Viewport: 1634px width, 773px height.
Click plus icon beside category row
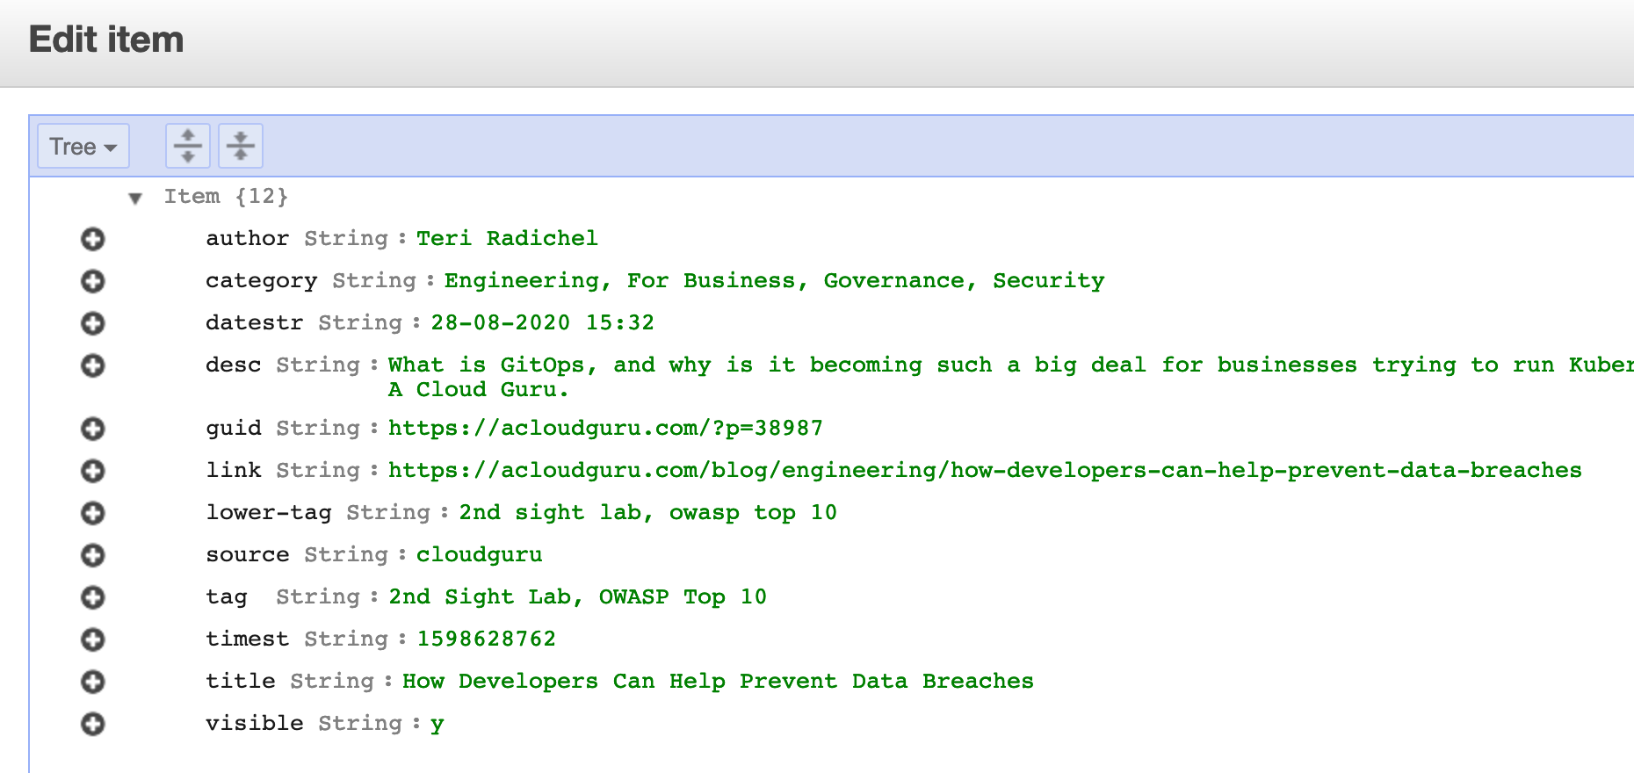coord(93,281)
